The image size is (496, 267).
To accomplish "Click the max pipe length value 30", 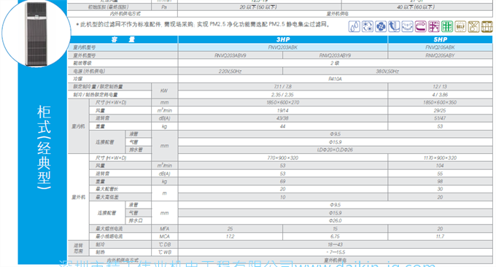I will click(440, 189).
